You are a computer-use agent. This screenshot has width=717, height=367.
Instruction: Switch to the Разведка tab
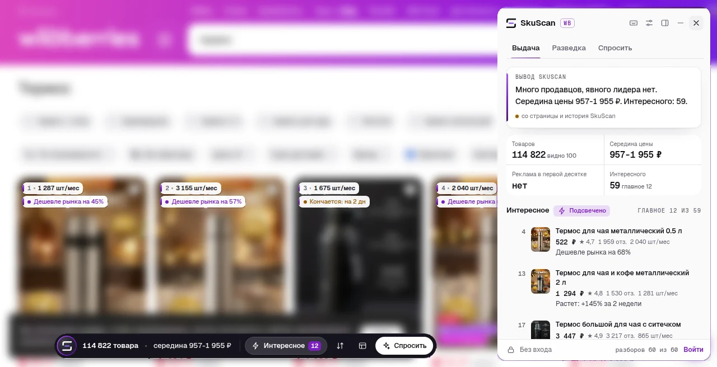pyautogui.click(x=569, y=48)
